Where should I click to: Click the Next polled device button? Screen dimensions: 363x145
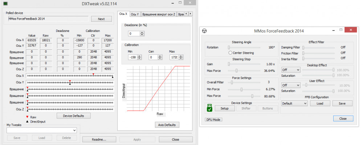[x=101, y=19]
